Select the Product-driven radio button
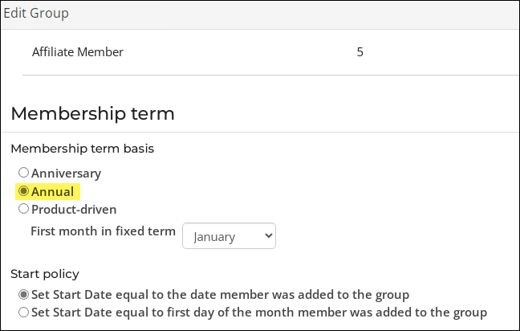 pyautogui.click(x=23, y=209)
